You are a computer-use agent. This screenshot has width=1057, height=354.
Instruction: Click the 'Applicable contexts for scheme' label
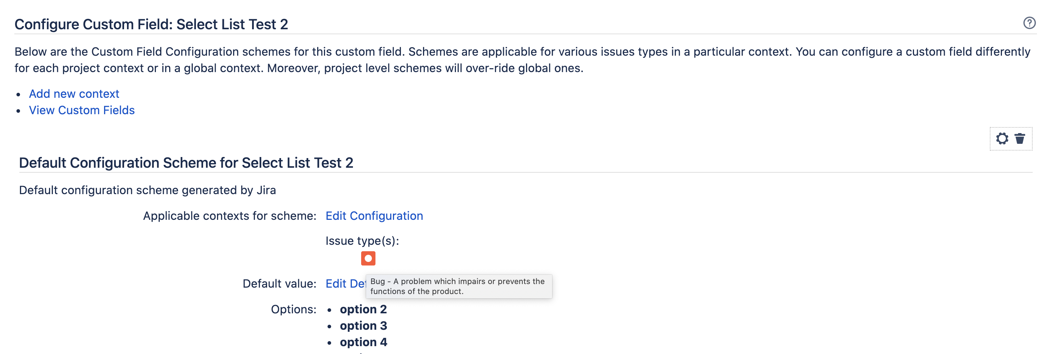point(229,216)
